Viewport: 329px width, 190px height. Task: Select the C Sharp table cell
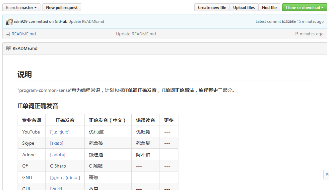[x=65, y=166]
